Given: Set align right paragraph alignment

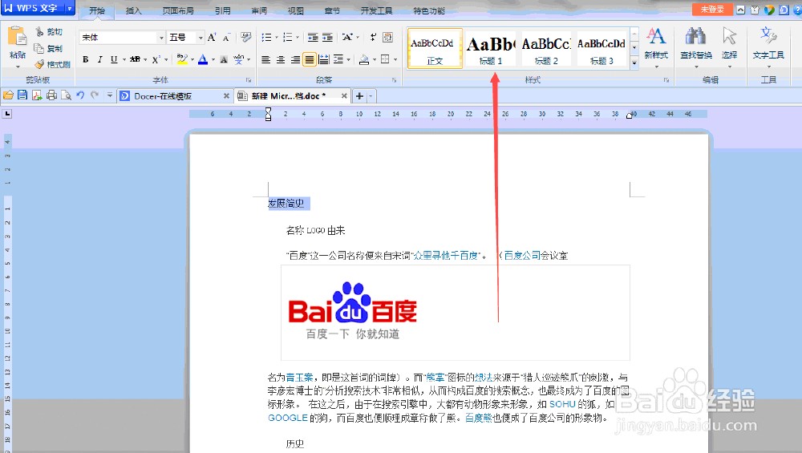Looking at the screenshot, I should tap(295, 60).
